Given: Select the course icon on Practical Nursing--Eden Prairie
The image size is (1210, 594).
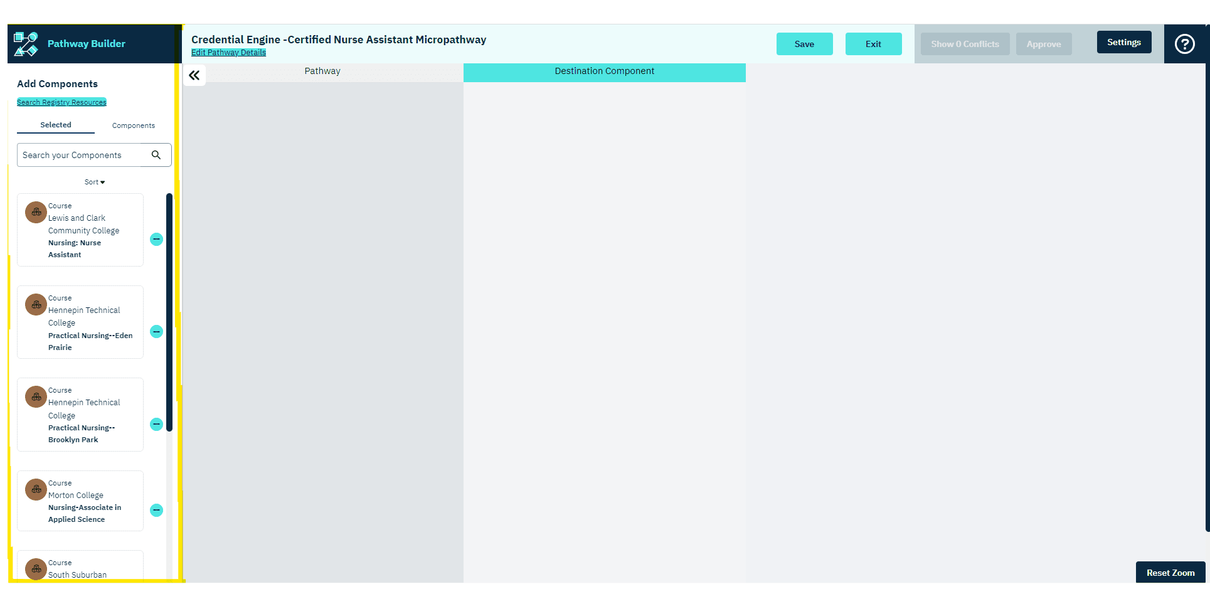Looking at the screenshot, I should pos(35,304).
